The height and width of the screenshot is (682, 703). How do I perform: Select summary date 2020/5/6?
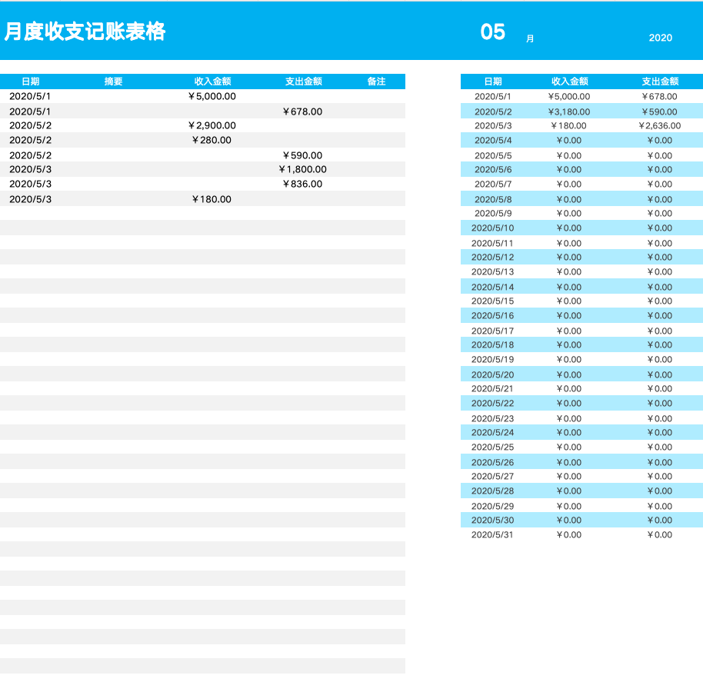(x=493, y=170)
